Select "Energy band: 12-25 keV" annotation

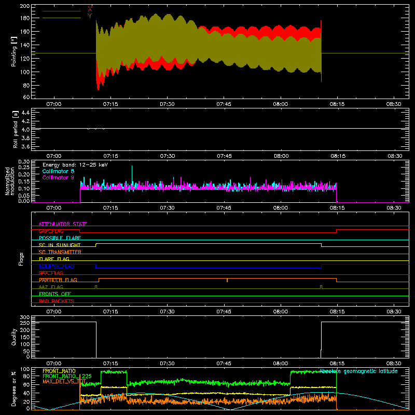tap(75, 165)
